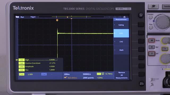
Task: Click the Measurement menu title
Action: 121,20
